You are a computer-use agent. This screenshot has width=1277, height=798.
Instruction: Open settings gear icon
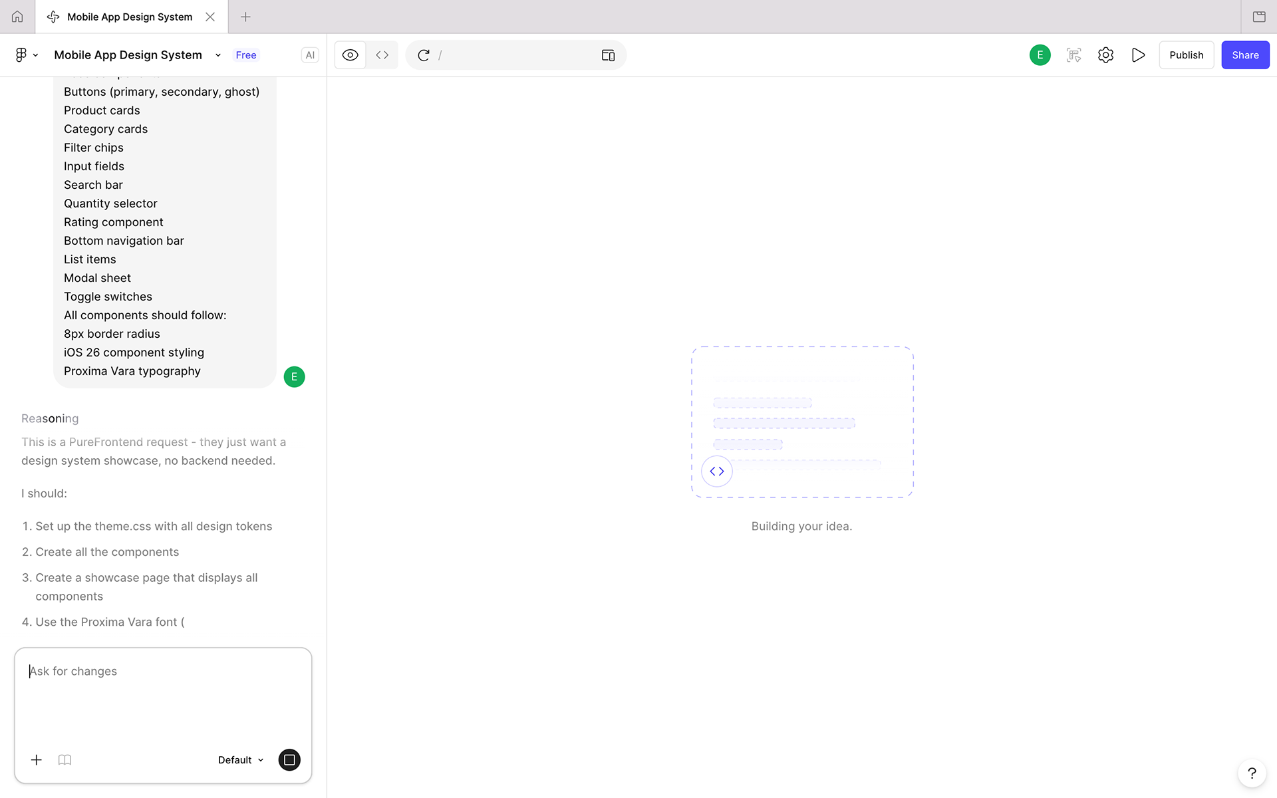[1105, 55]
